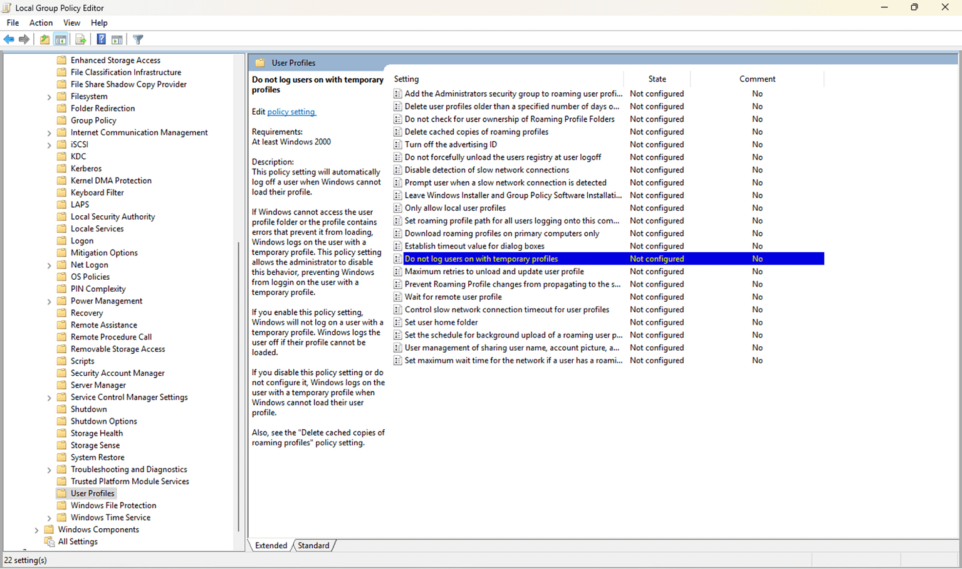
Task: Switch to the Standard tab
Action: pos(313,545)
